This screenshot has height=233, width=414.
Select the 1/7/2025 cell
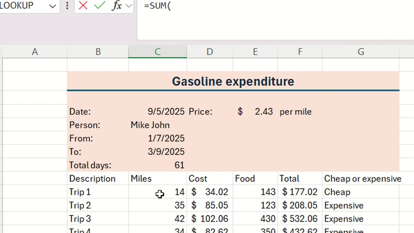pos(158,139)
